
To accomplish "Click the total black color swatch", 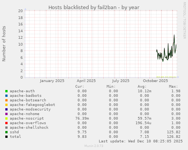I will click(6, 137).
